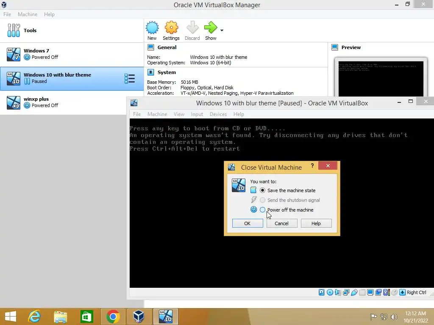The image size is (434, 325).
Task: Open Help menu in VirtualBox Manager
Action: [49, 14]
